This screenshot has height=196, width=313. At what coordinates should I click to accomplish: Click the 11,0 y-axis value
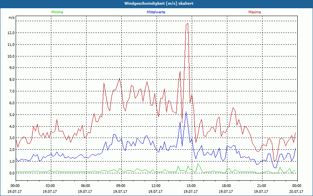click(11, 44)
